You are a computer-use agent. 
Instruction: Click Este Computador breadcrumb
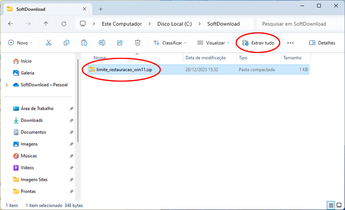click(x=122, y=24)
